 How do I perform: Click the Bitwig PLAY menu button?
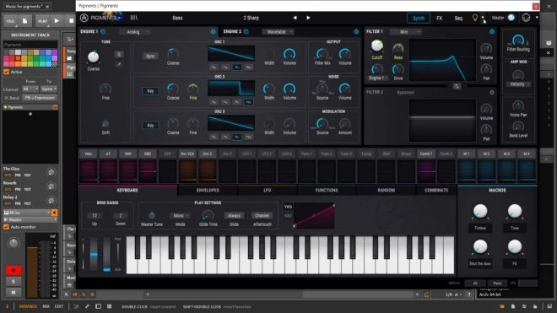click(42, 21)
